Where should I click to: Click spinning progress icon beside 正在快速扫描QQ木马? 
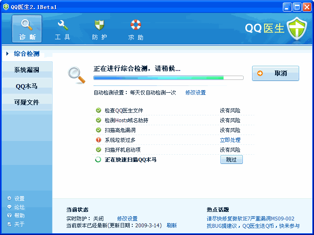click(x=98, y=160)
